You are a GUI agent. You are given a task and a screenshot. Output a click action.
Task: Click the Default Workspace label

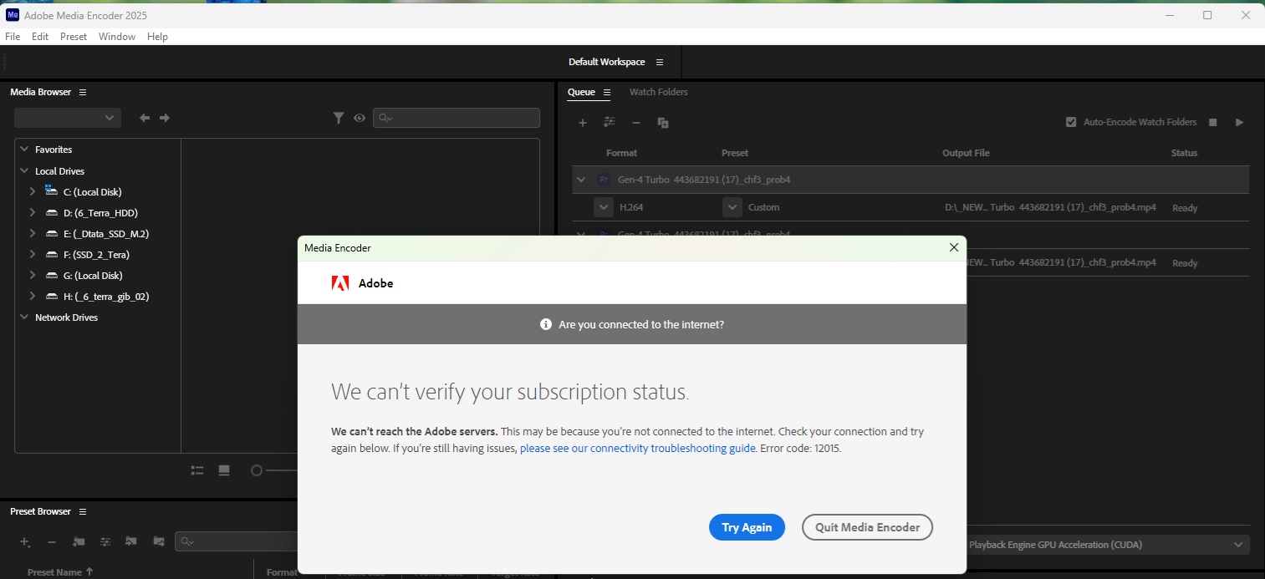607,62
